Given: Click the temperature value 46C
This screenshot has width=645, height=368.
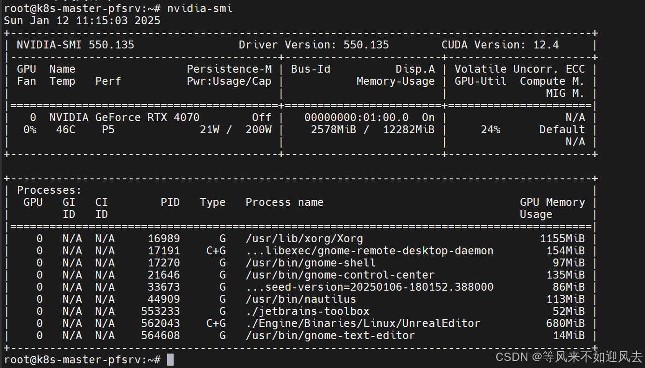Looking at the screenshot, I should 66,129.
